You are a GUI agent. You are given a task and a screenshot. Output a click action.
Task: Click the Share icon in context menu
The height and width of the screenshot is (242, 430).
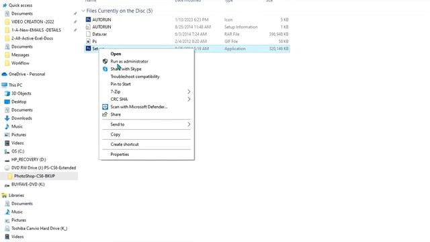105,114
